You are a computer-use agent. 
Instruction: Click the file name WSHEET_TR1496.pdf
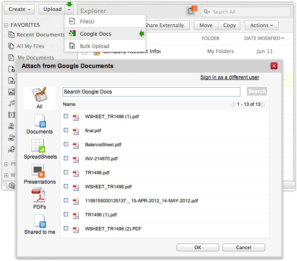(x=108, y=187)
